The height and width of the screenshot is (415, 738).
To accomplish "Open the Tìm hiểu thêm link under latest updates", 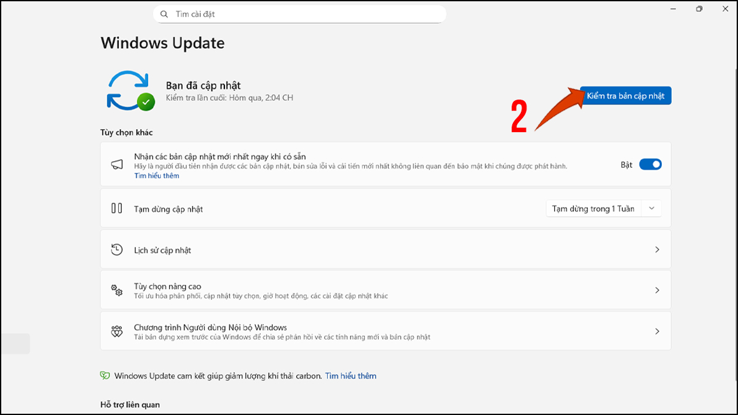I will click(157, 176).
